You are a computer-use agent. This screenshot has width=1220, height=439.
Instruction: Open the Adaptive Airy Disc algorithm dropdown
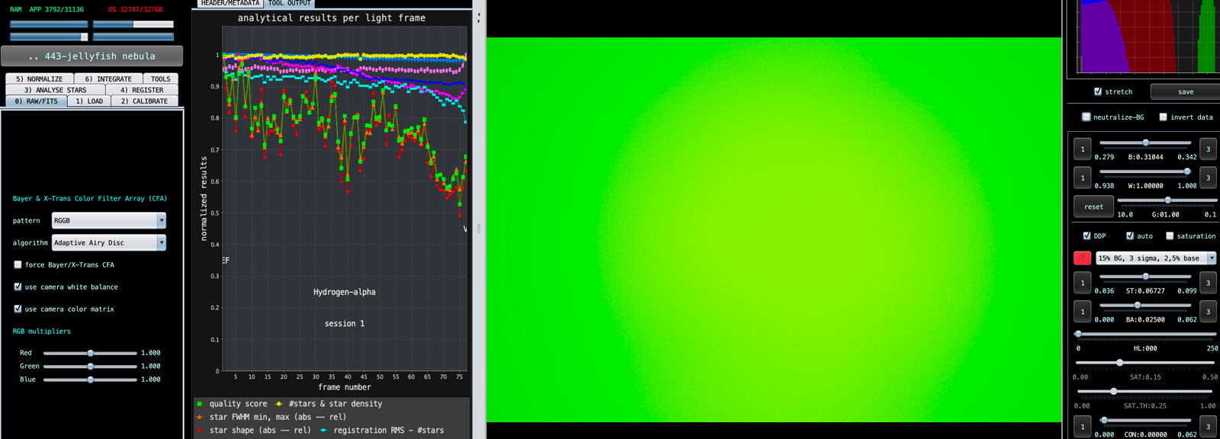(x=109, y=242)
